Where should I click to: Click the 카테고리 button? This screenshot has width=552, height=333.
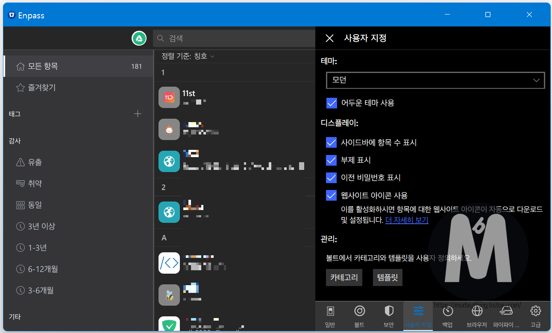[x=344, y=277]
